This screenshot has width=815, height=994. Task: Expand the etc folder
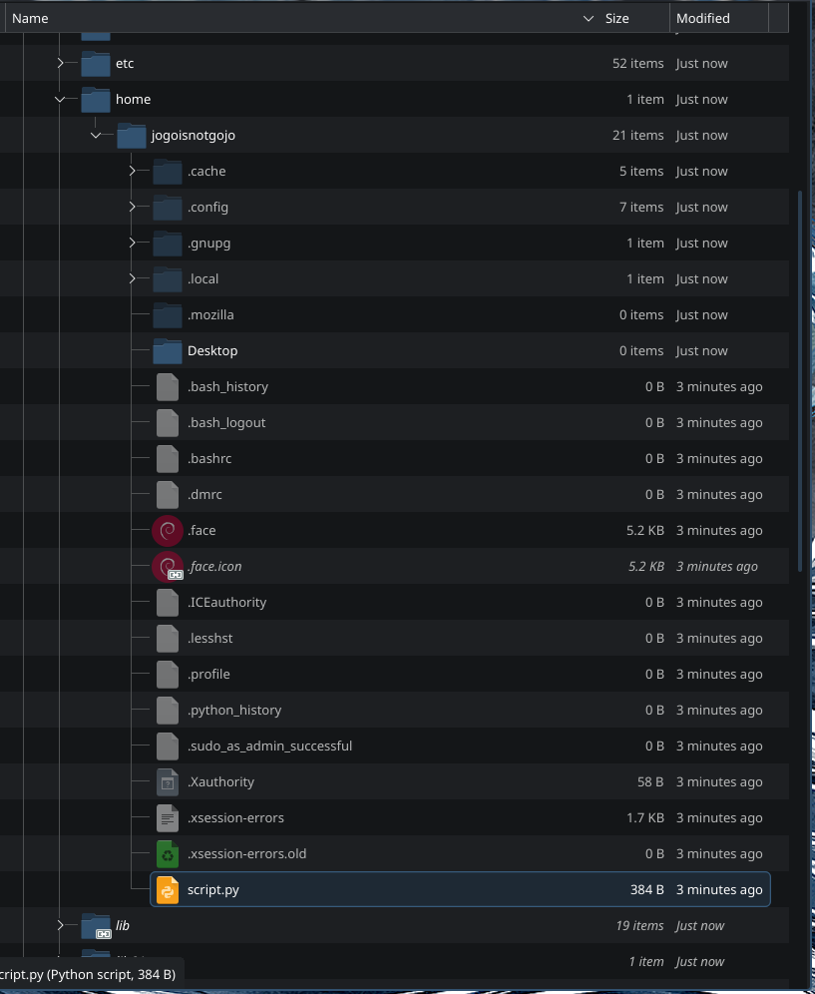pos(59,63)
